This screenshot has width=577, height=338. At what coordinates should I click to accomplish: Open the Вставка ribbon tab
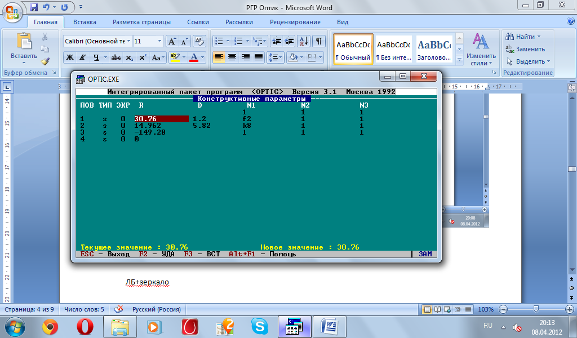point(85,22)
